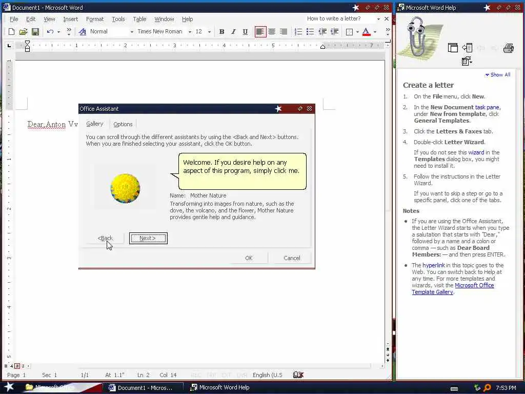Open the Style dropdown showing Normal
Screen dimensions: 525x394
click(132, 32)
